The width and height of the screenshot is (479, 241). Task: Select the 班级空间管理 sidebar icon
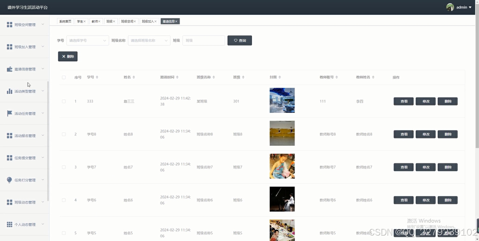click(9, 24)
